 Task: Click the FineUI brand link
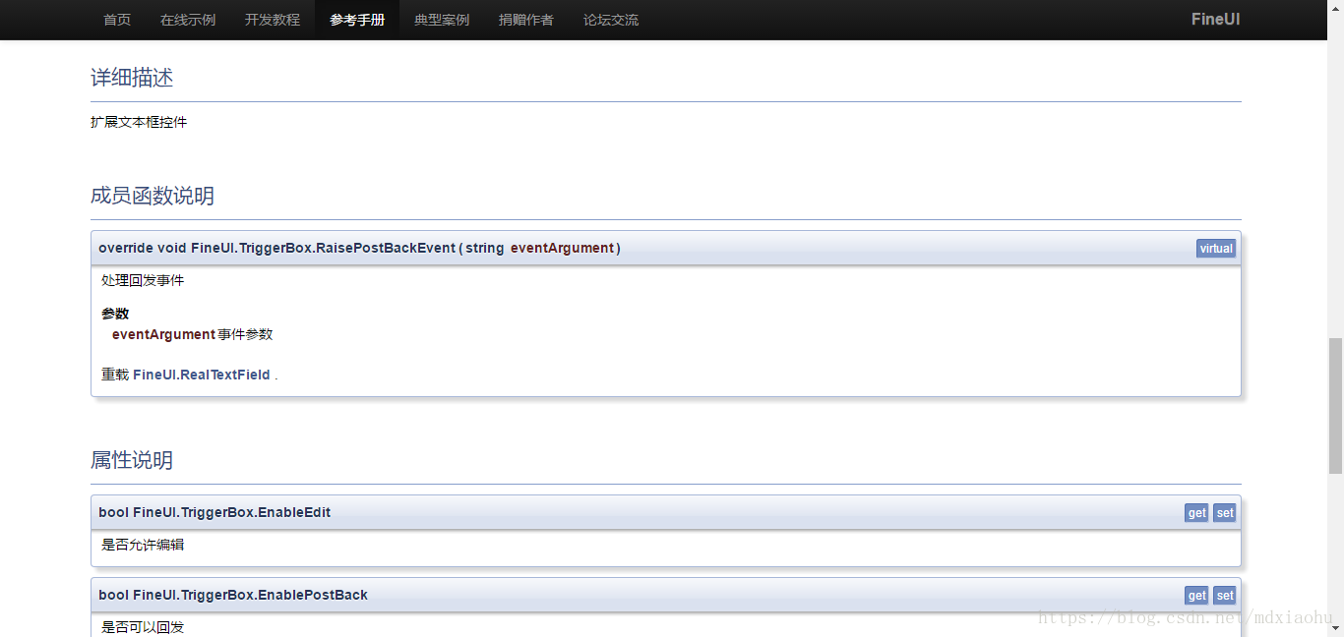(x=1215, y=19)
